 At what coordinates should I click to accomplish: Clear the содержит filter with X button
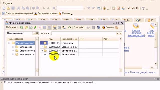pyautogui.click(x=120, y=33)
